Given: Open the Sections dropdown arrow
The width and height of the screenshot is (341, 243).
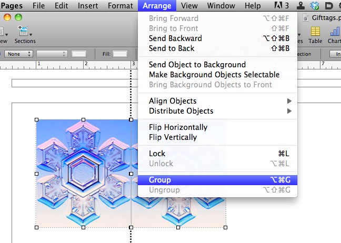Looking at the screenshot, I should 31,35.
